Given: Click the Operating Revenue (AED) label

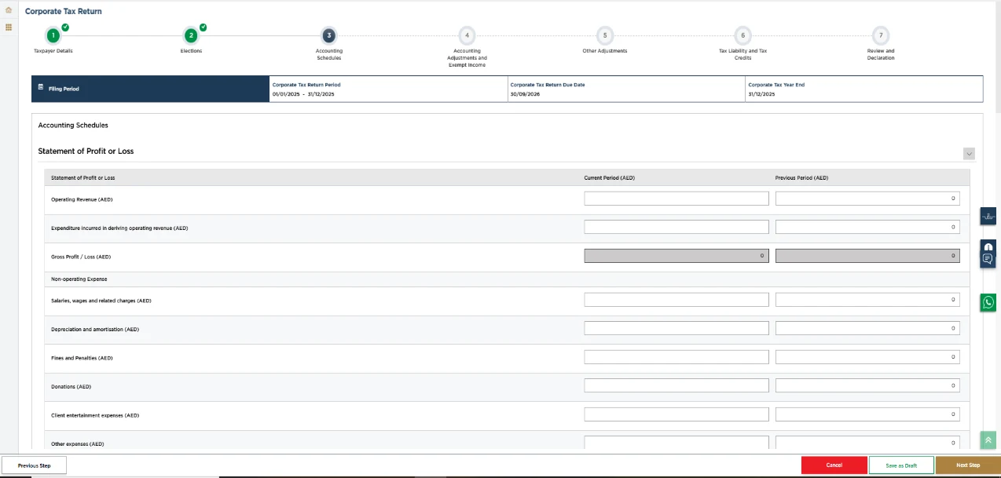Looking at the screenshot, I should point(82,199).
